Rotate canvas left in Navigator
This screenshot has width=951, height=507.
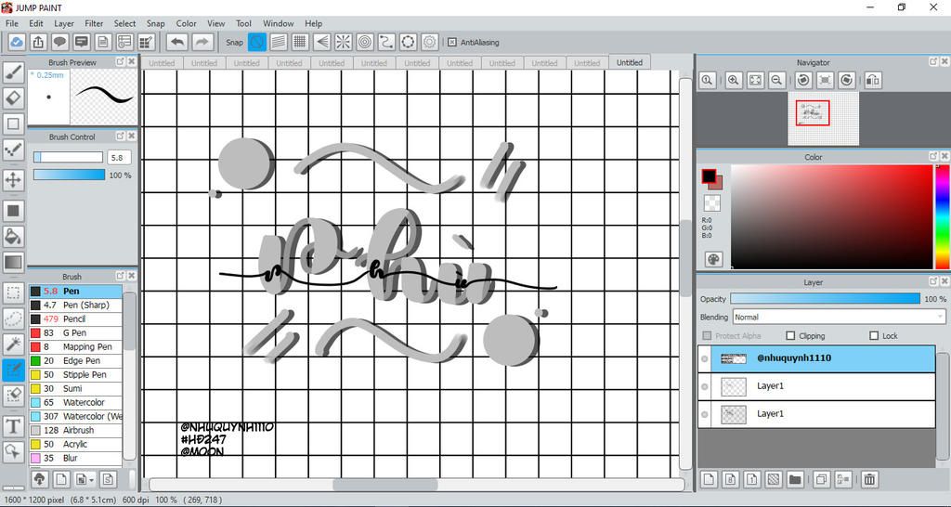(x=803, y=80)
